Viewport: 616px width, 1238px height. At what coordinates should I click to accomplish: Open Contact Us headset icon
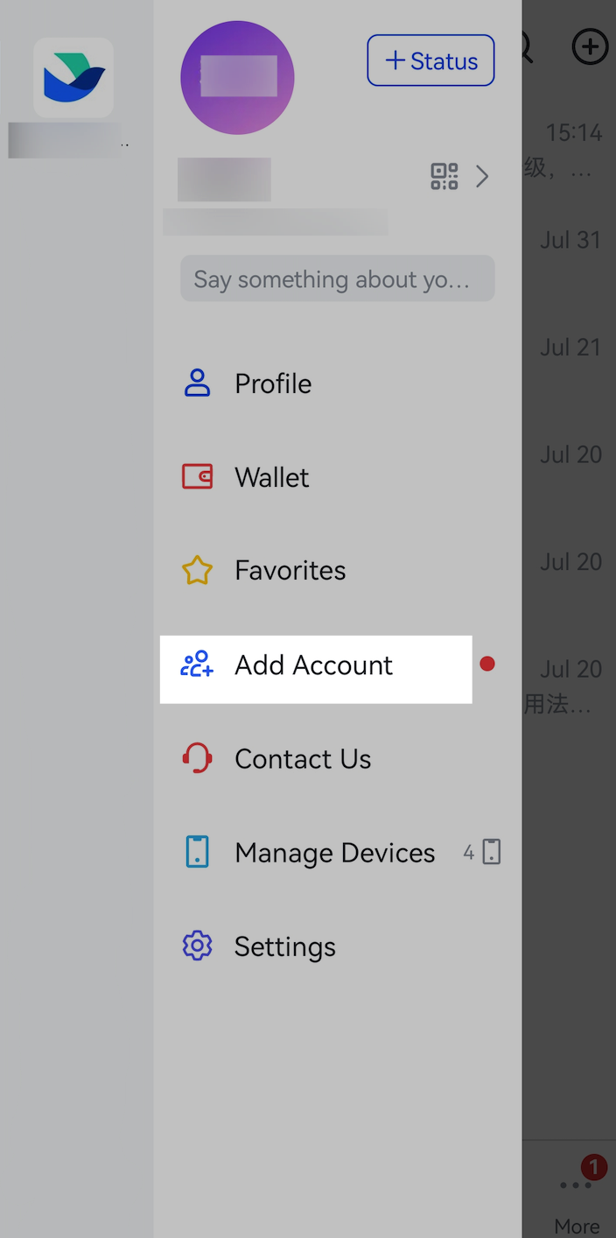[197, 757]
